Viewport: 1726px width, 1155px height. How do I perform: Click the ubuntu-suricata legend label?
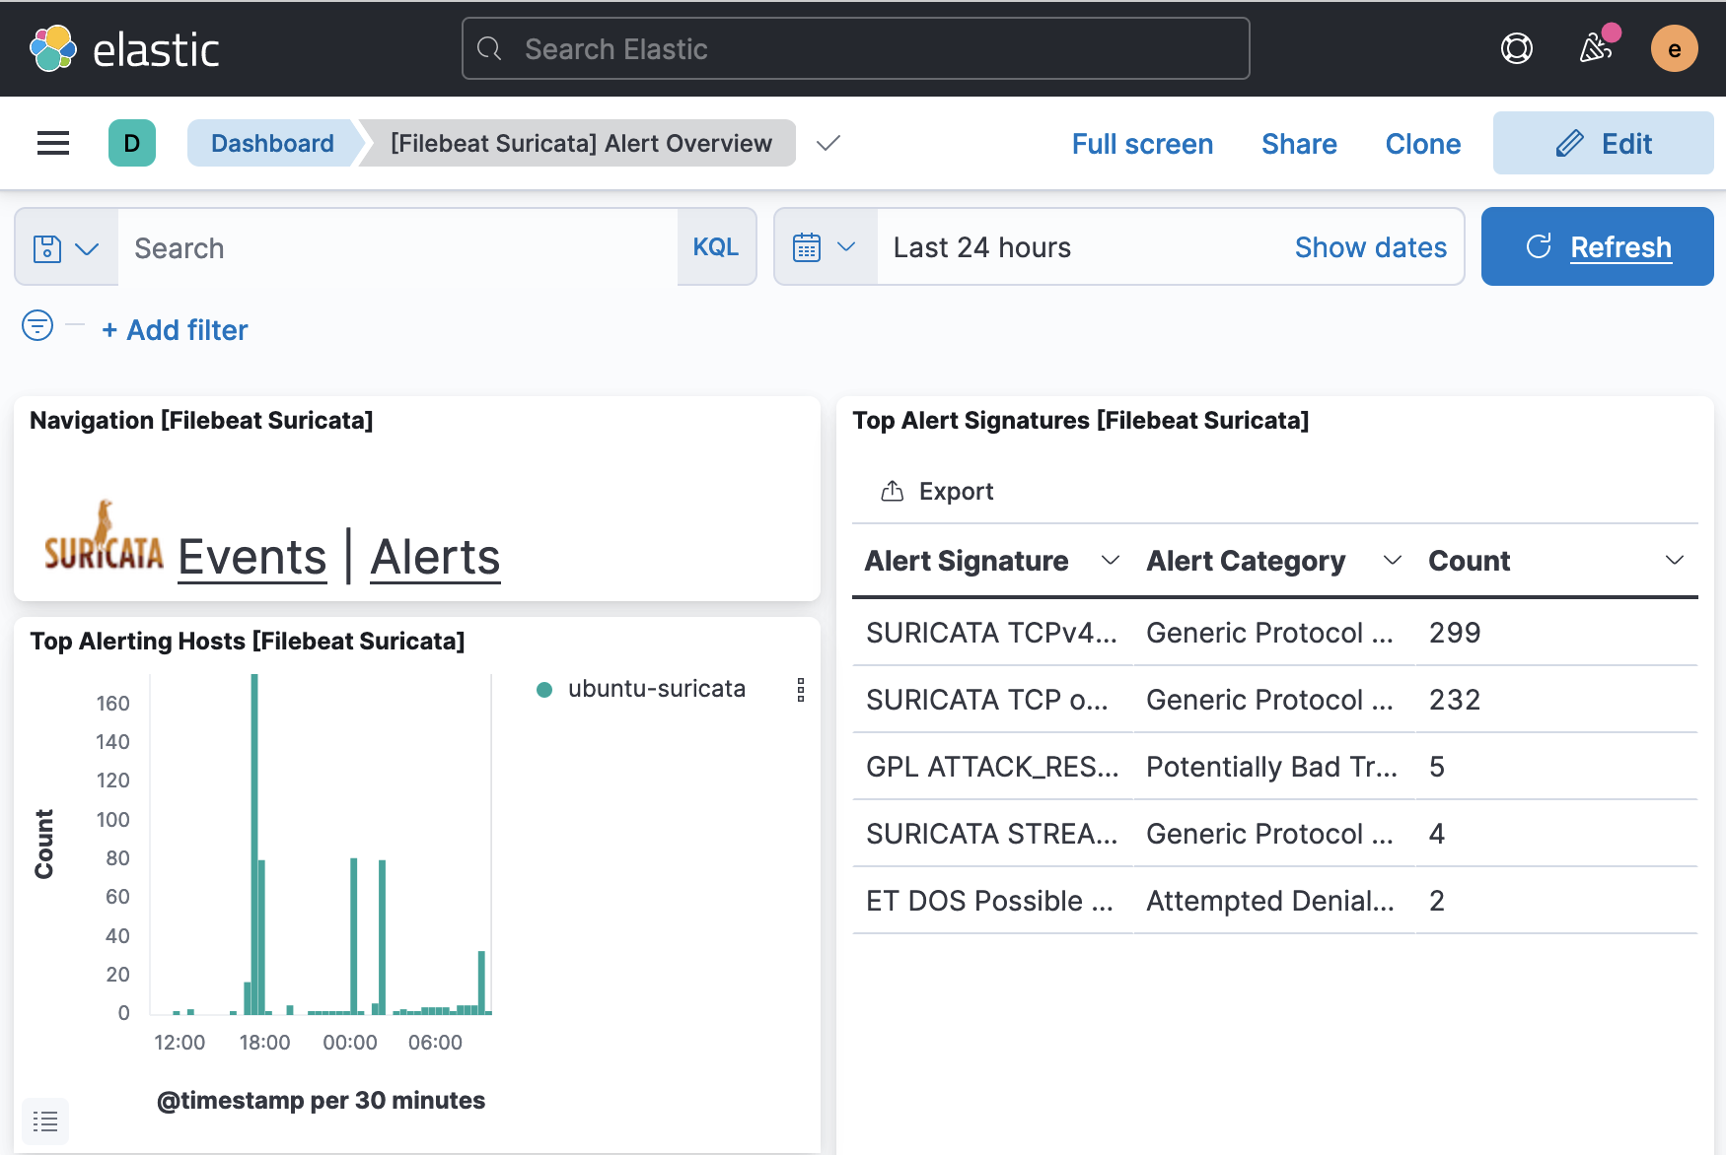tap(657, 689)
